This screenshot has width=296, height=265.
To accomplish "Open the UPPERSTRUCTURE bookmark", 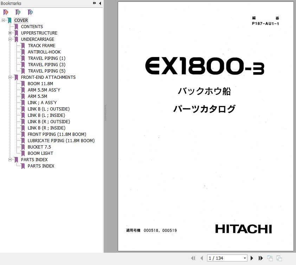I will (x=39, y=33).
